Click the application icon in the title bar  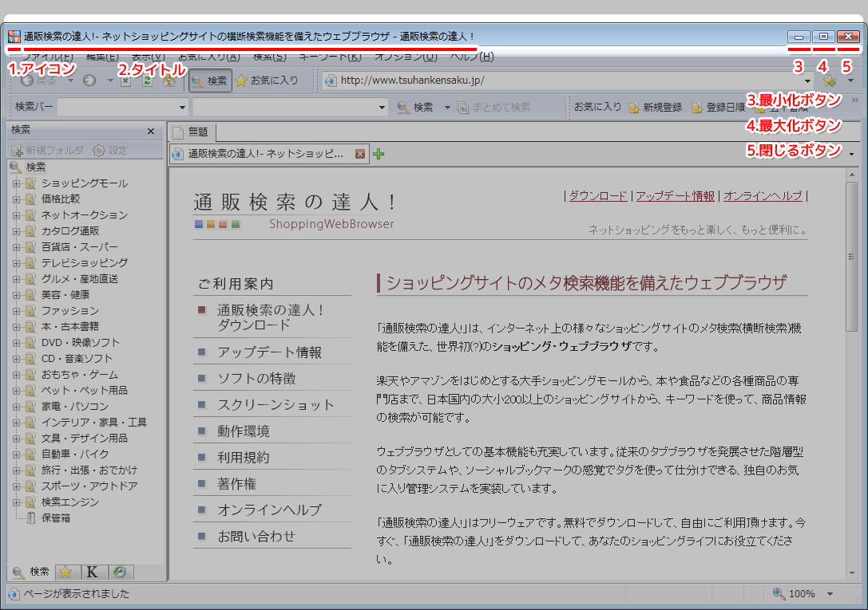[14, 37]
